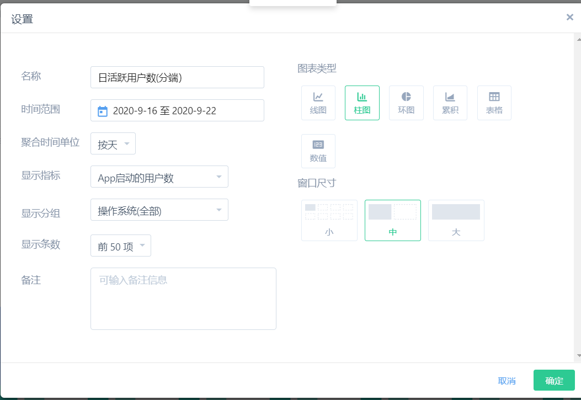Choose the 环图 donut chart type

coord(406,103)
